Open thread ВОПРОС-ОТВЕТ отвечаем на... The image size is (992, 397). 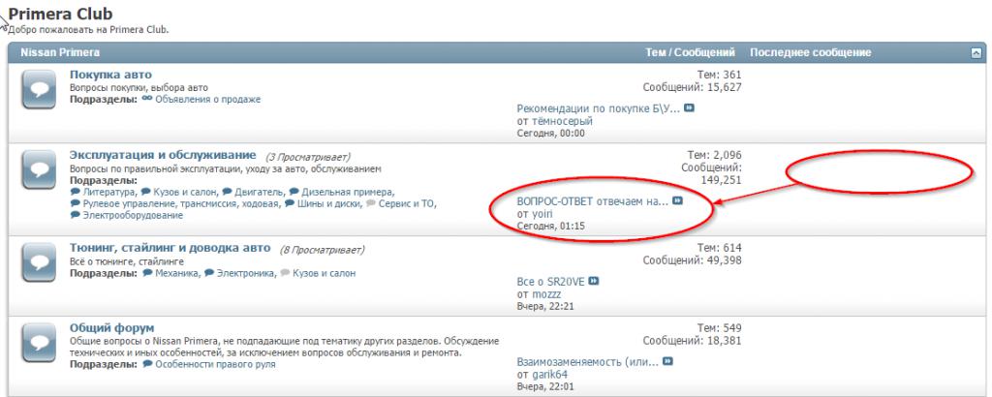593,201
